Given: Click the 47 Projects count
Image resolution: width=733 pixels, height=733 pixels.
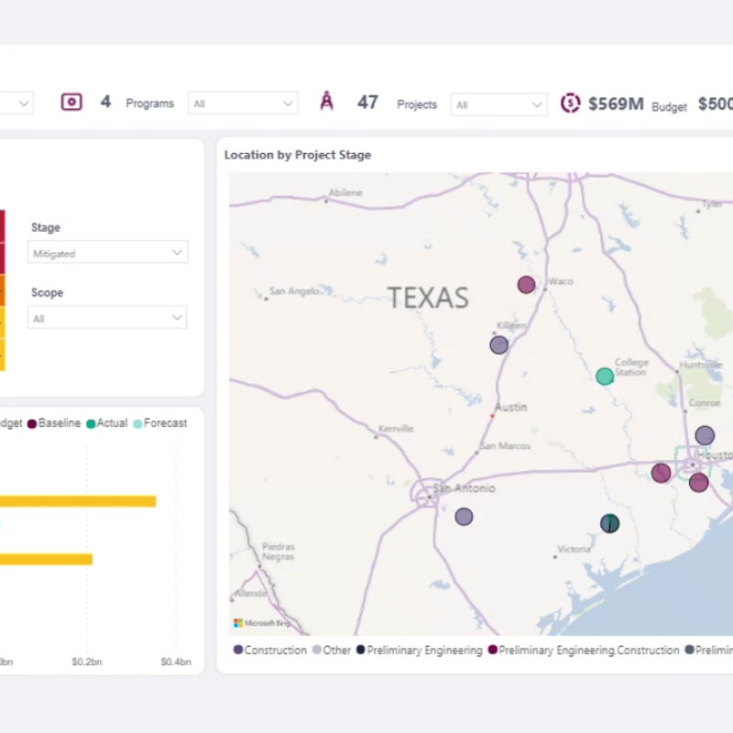Looking at the screenshot, I should [x=367, y=103].
